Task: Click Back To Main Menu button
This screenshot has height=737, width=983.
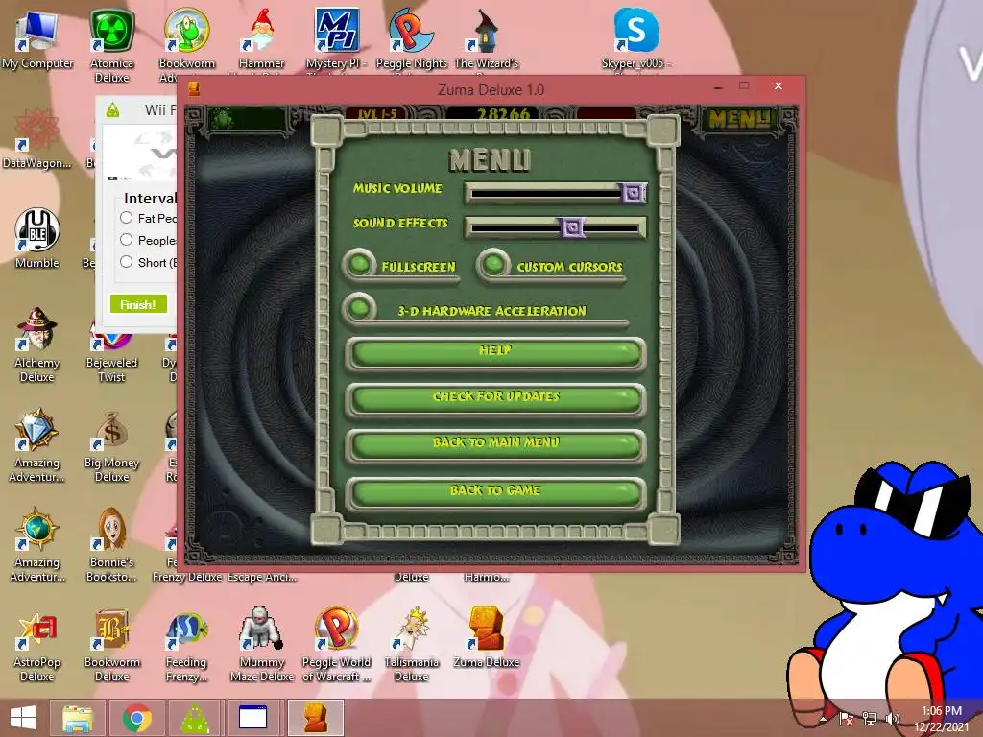Action: (495, 445)
